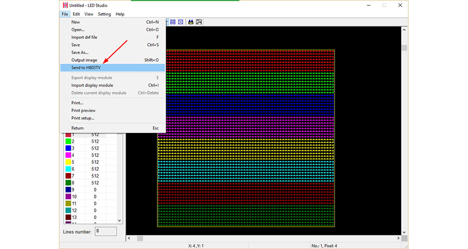Open the Edit menu

76,14
